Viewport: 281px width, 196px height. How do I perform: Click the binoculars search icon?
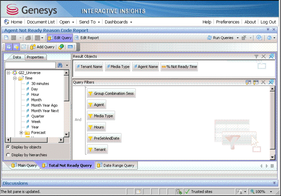tap(60, 65)
